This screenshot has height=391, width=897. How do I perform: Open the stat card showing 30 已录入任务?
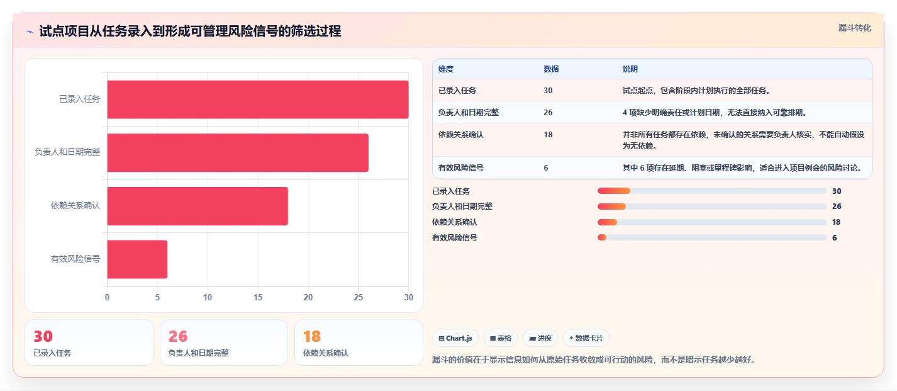point(89,343)
